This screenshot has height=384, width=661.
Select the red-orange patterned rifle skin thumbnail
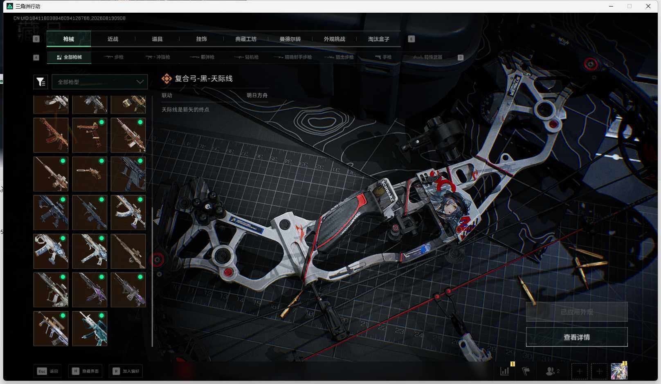click(x=51, y=135)
